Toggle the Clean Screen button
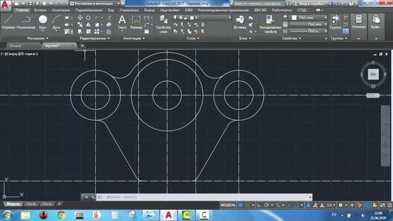The height and width of the screenshot is (221, 393). 383,205
